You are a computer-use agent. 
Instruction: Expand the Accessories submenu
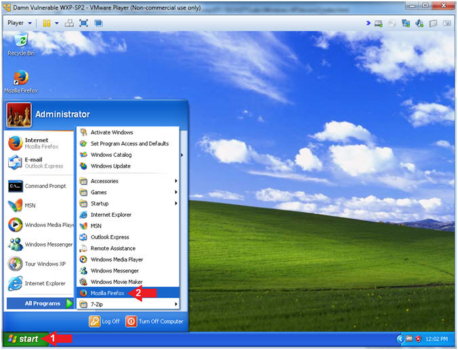tap(128, 181)
